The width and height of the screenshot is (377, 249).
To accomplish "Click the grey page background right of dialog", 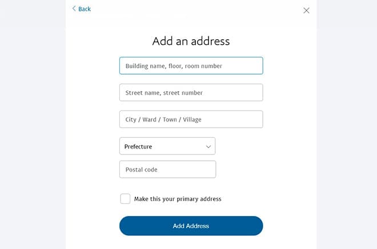I will [346, 125].
